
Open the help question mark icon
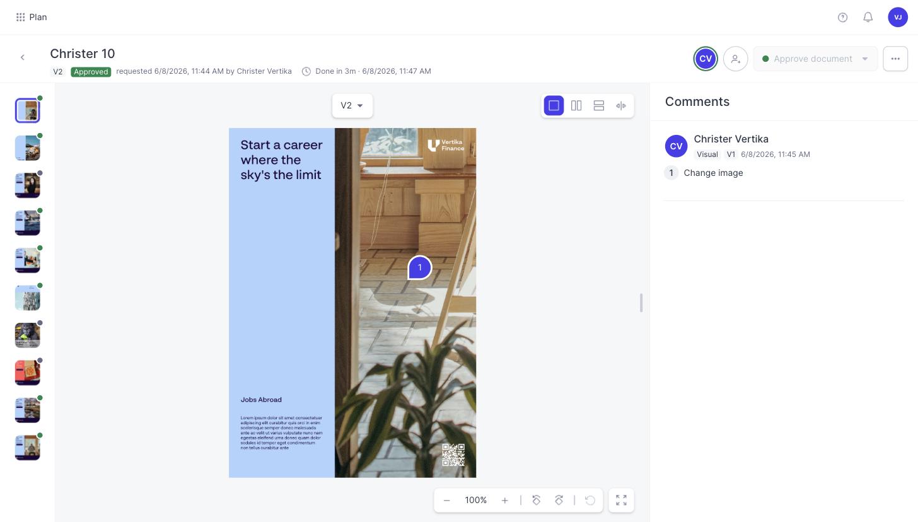842,17
